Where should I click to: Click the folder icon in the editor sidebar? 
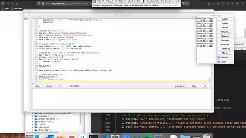coord(26,19)
